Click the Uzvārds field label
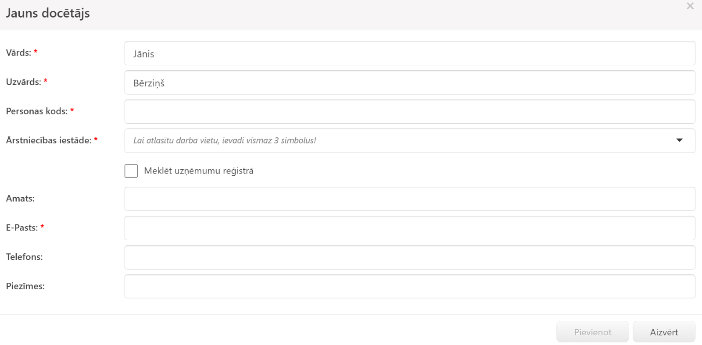702x345 pixels. (24, 82)
